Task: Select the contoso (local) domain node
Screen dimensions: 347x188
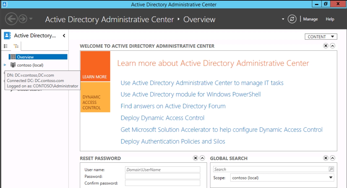Action: tap(30, 65)
